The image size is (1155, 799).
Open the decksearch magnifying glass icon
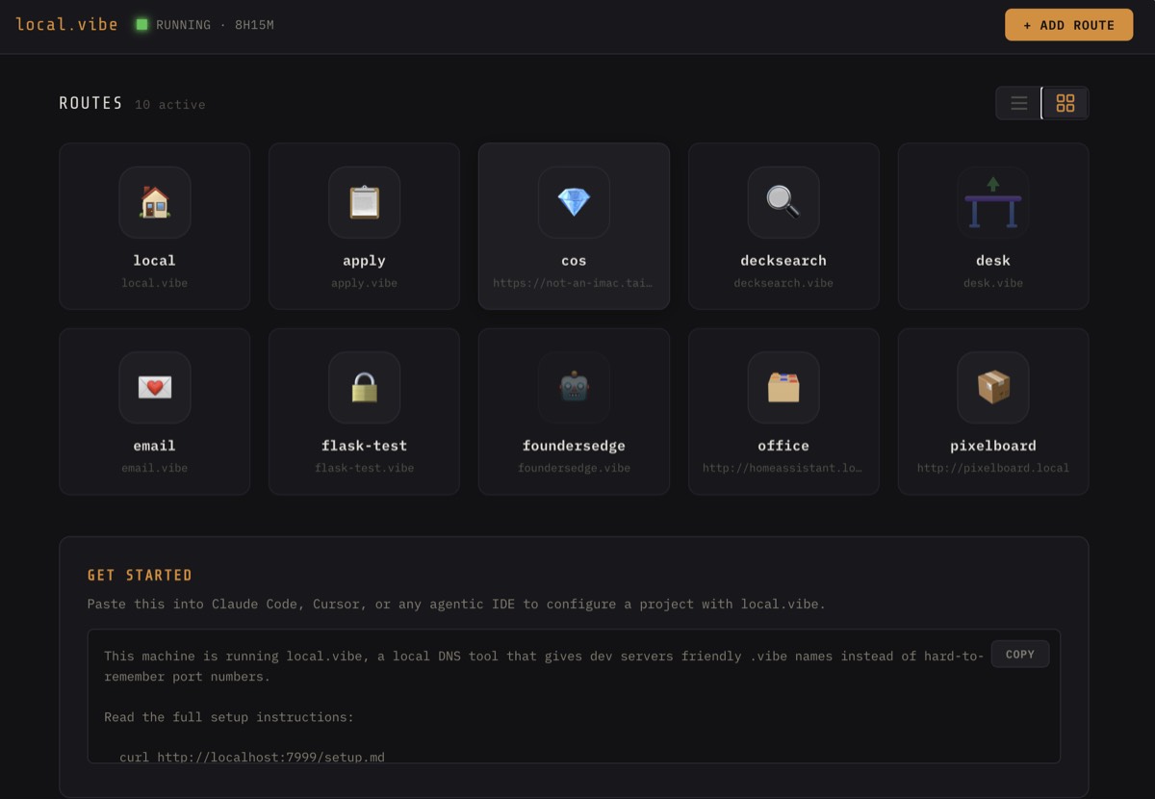coord(783,202)
